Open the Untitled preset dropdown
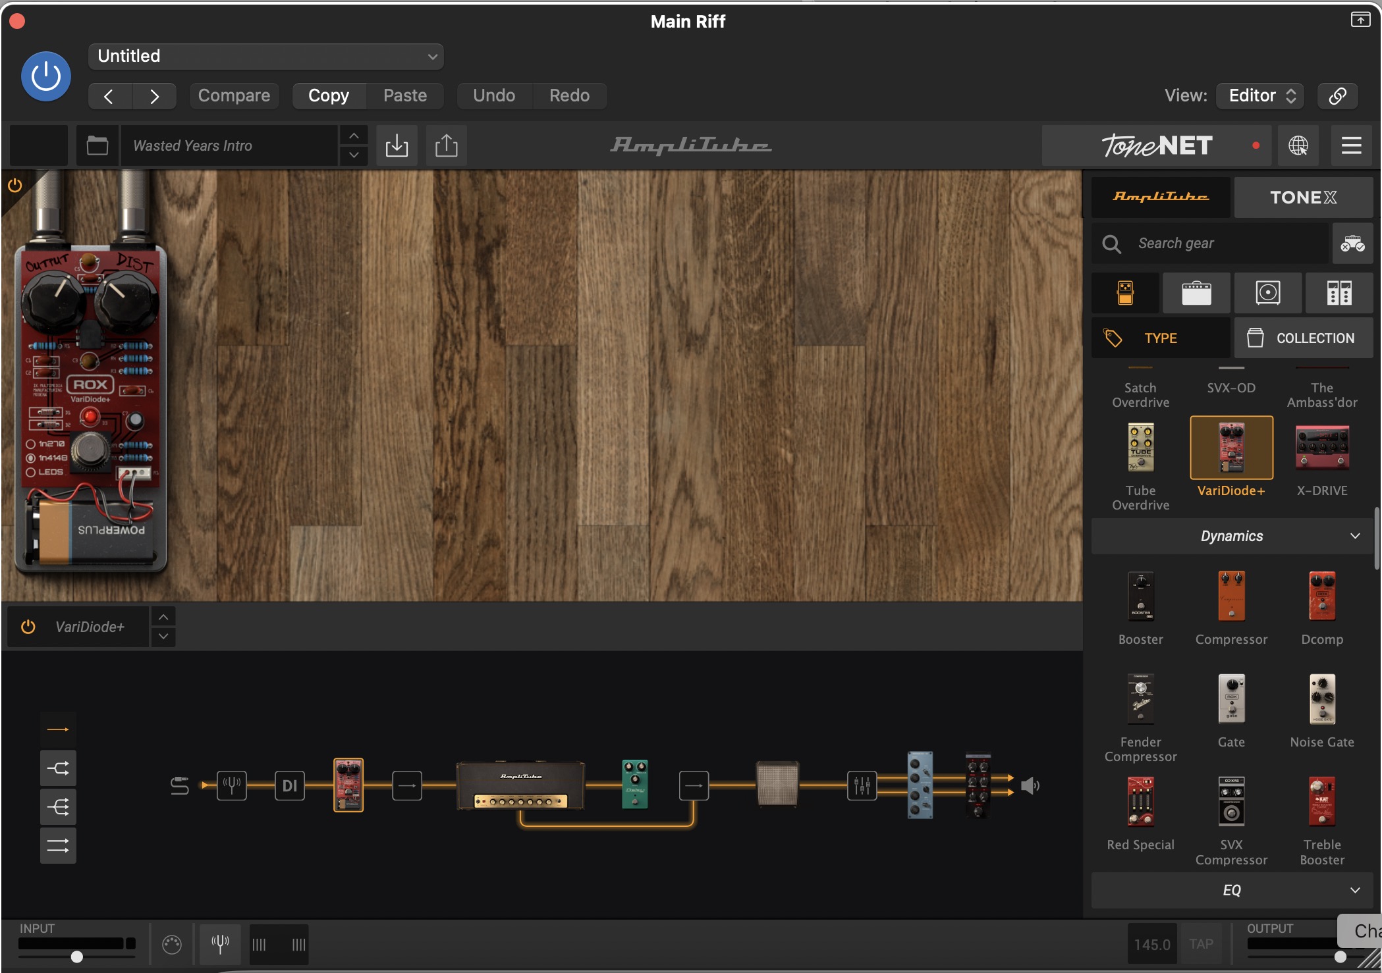The width and height of the screenshot is (1382, 973). click(x=266, y=56)
